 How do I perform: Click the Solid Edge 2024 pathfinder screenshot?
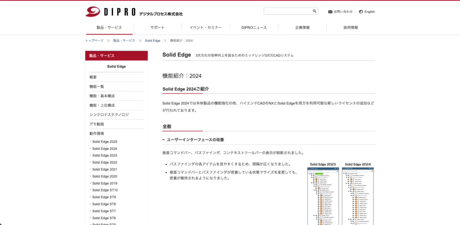358,196
